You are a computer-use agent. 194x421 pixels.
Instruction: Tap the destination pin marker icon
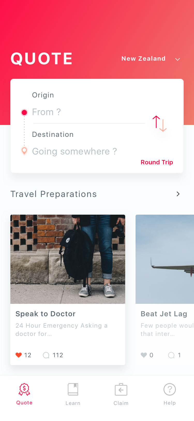pyautogui.click(x=24, y=151)
